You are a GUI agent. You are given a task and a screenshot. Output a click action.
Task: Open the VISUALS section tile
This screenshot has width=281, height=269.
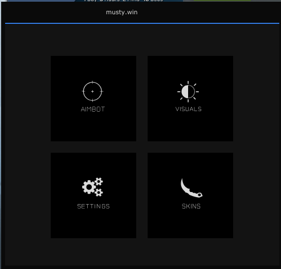190,99
